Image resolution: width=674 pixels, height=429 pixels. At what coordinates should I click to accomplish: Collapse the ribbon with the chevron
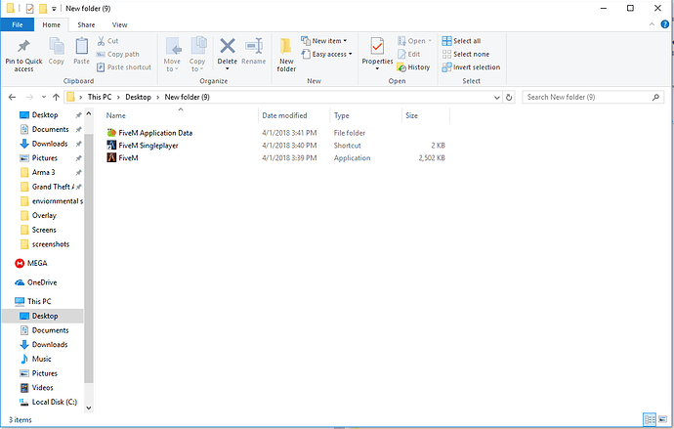[652, 24]
